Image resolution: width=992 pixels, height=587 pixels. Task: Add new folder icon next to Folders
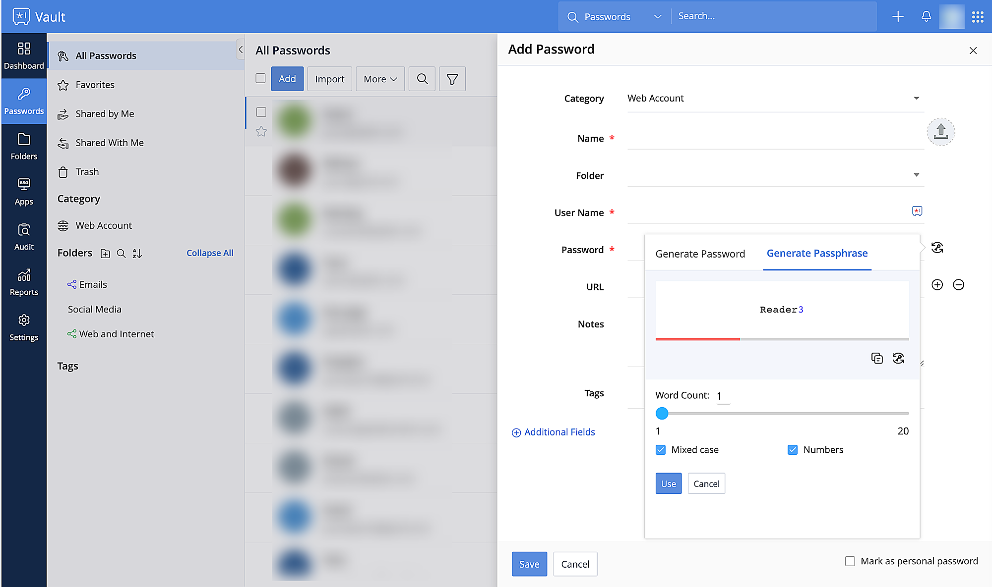[105, 254]
